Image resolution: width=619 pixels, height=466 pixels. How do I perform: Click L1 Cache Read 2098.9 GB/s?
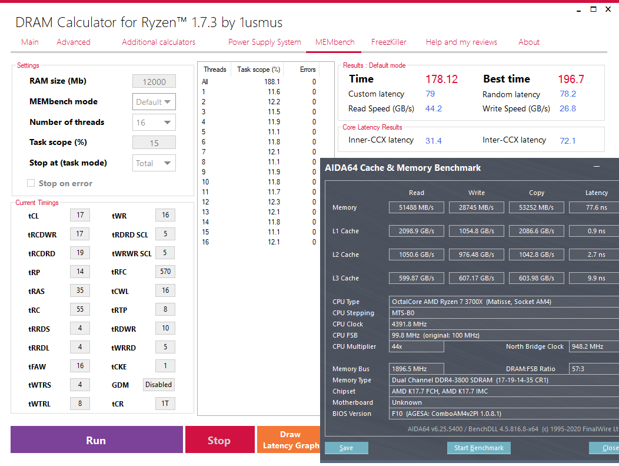click(416, 231)
